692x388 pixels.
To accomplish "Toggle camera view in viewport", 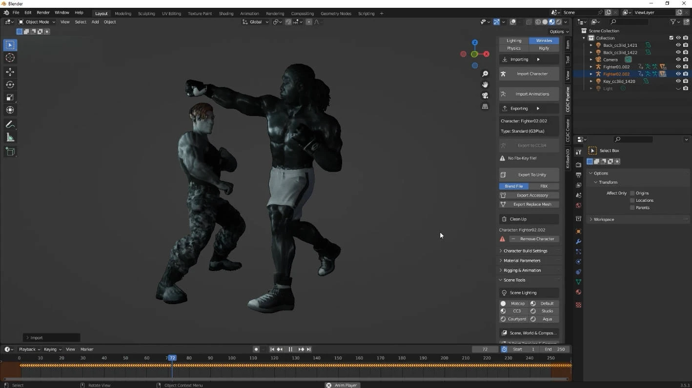I will point(485,96).
